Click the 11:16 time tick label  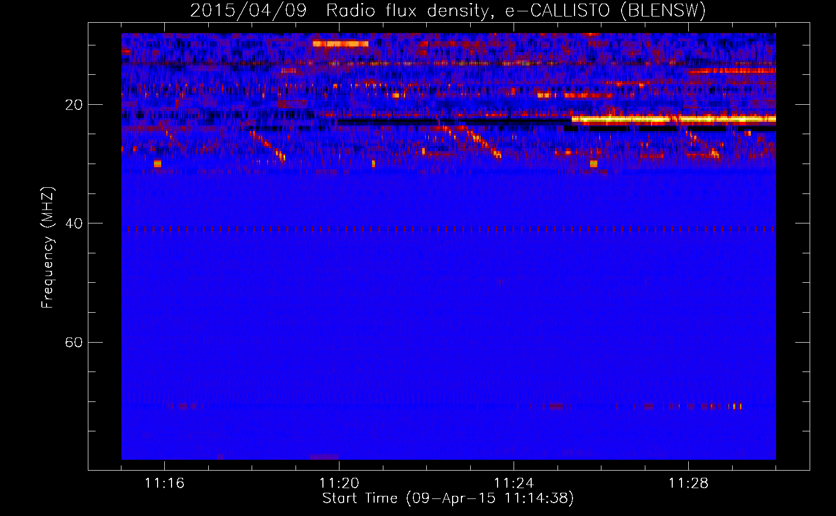164,483
